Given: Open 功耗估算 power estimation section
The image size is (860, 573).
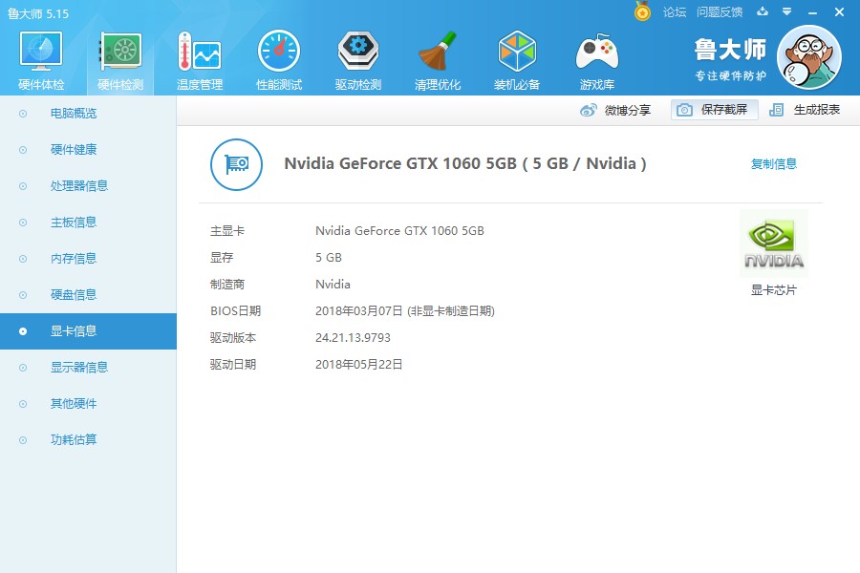Looking at the screenshot, I should pos(67,439).
